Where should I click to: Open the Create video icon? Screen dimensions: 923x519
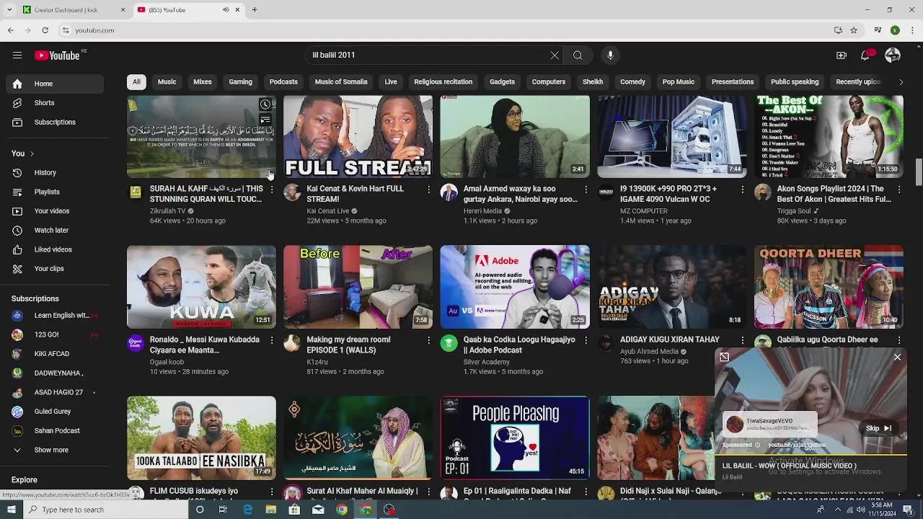842,55
